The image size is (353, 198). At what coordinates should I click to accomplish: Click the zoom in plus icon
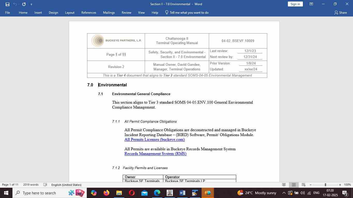(340, 185)
